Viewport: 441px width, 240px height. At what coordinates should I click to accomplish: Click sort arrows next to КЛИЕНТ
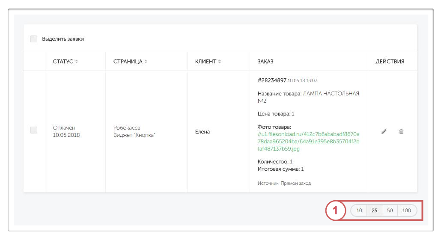point(220,62)
